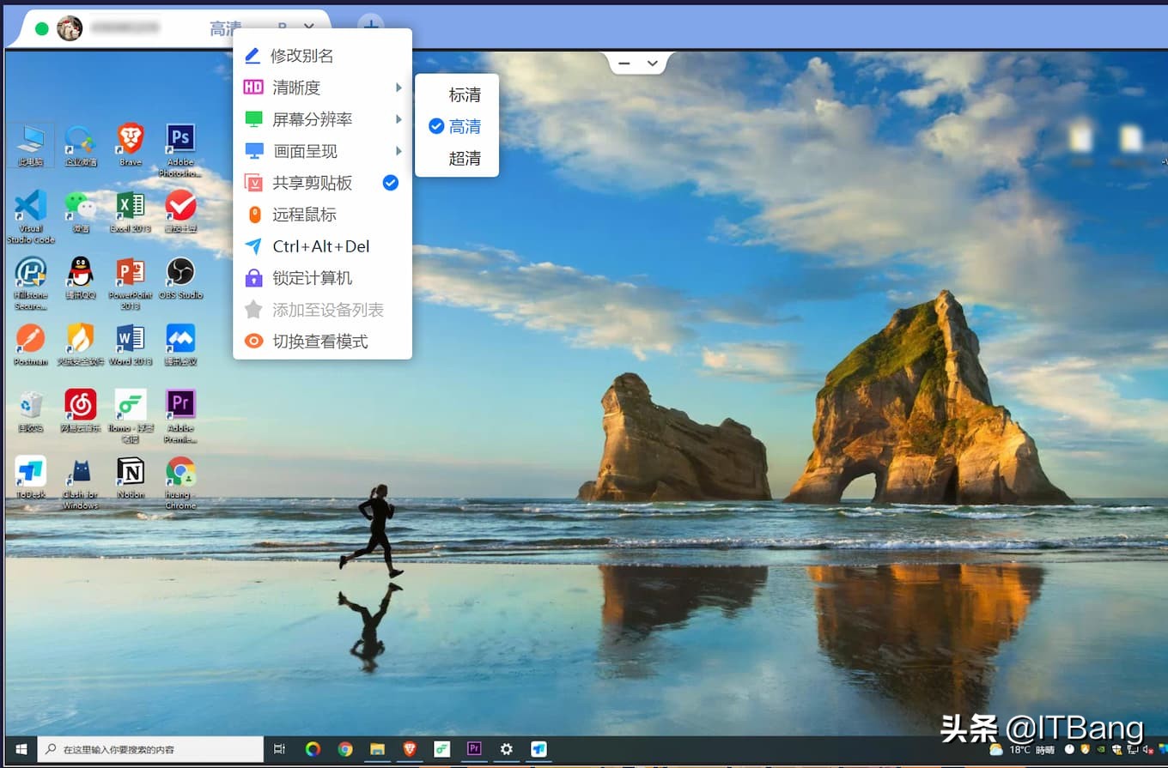Viewport: 1168px width, 768px height.
Task: Open the Brave browser desktop icon
Action: click(x=131, y=138)
